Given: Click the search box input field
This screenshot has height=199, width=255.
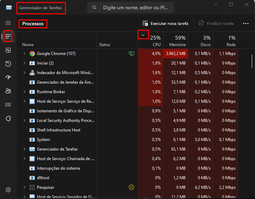Looking at the screenshot, I should click(x=131, y=8).
